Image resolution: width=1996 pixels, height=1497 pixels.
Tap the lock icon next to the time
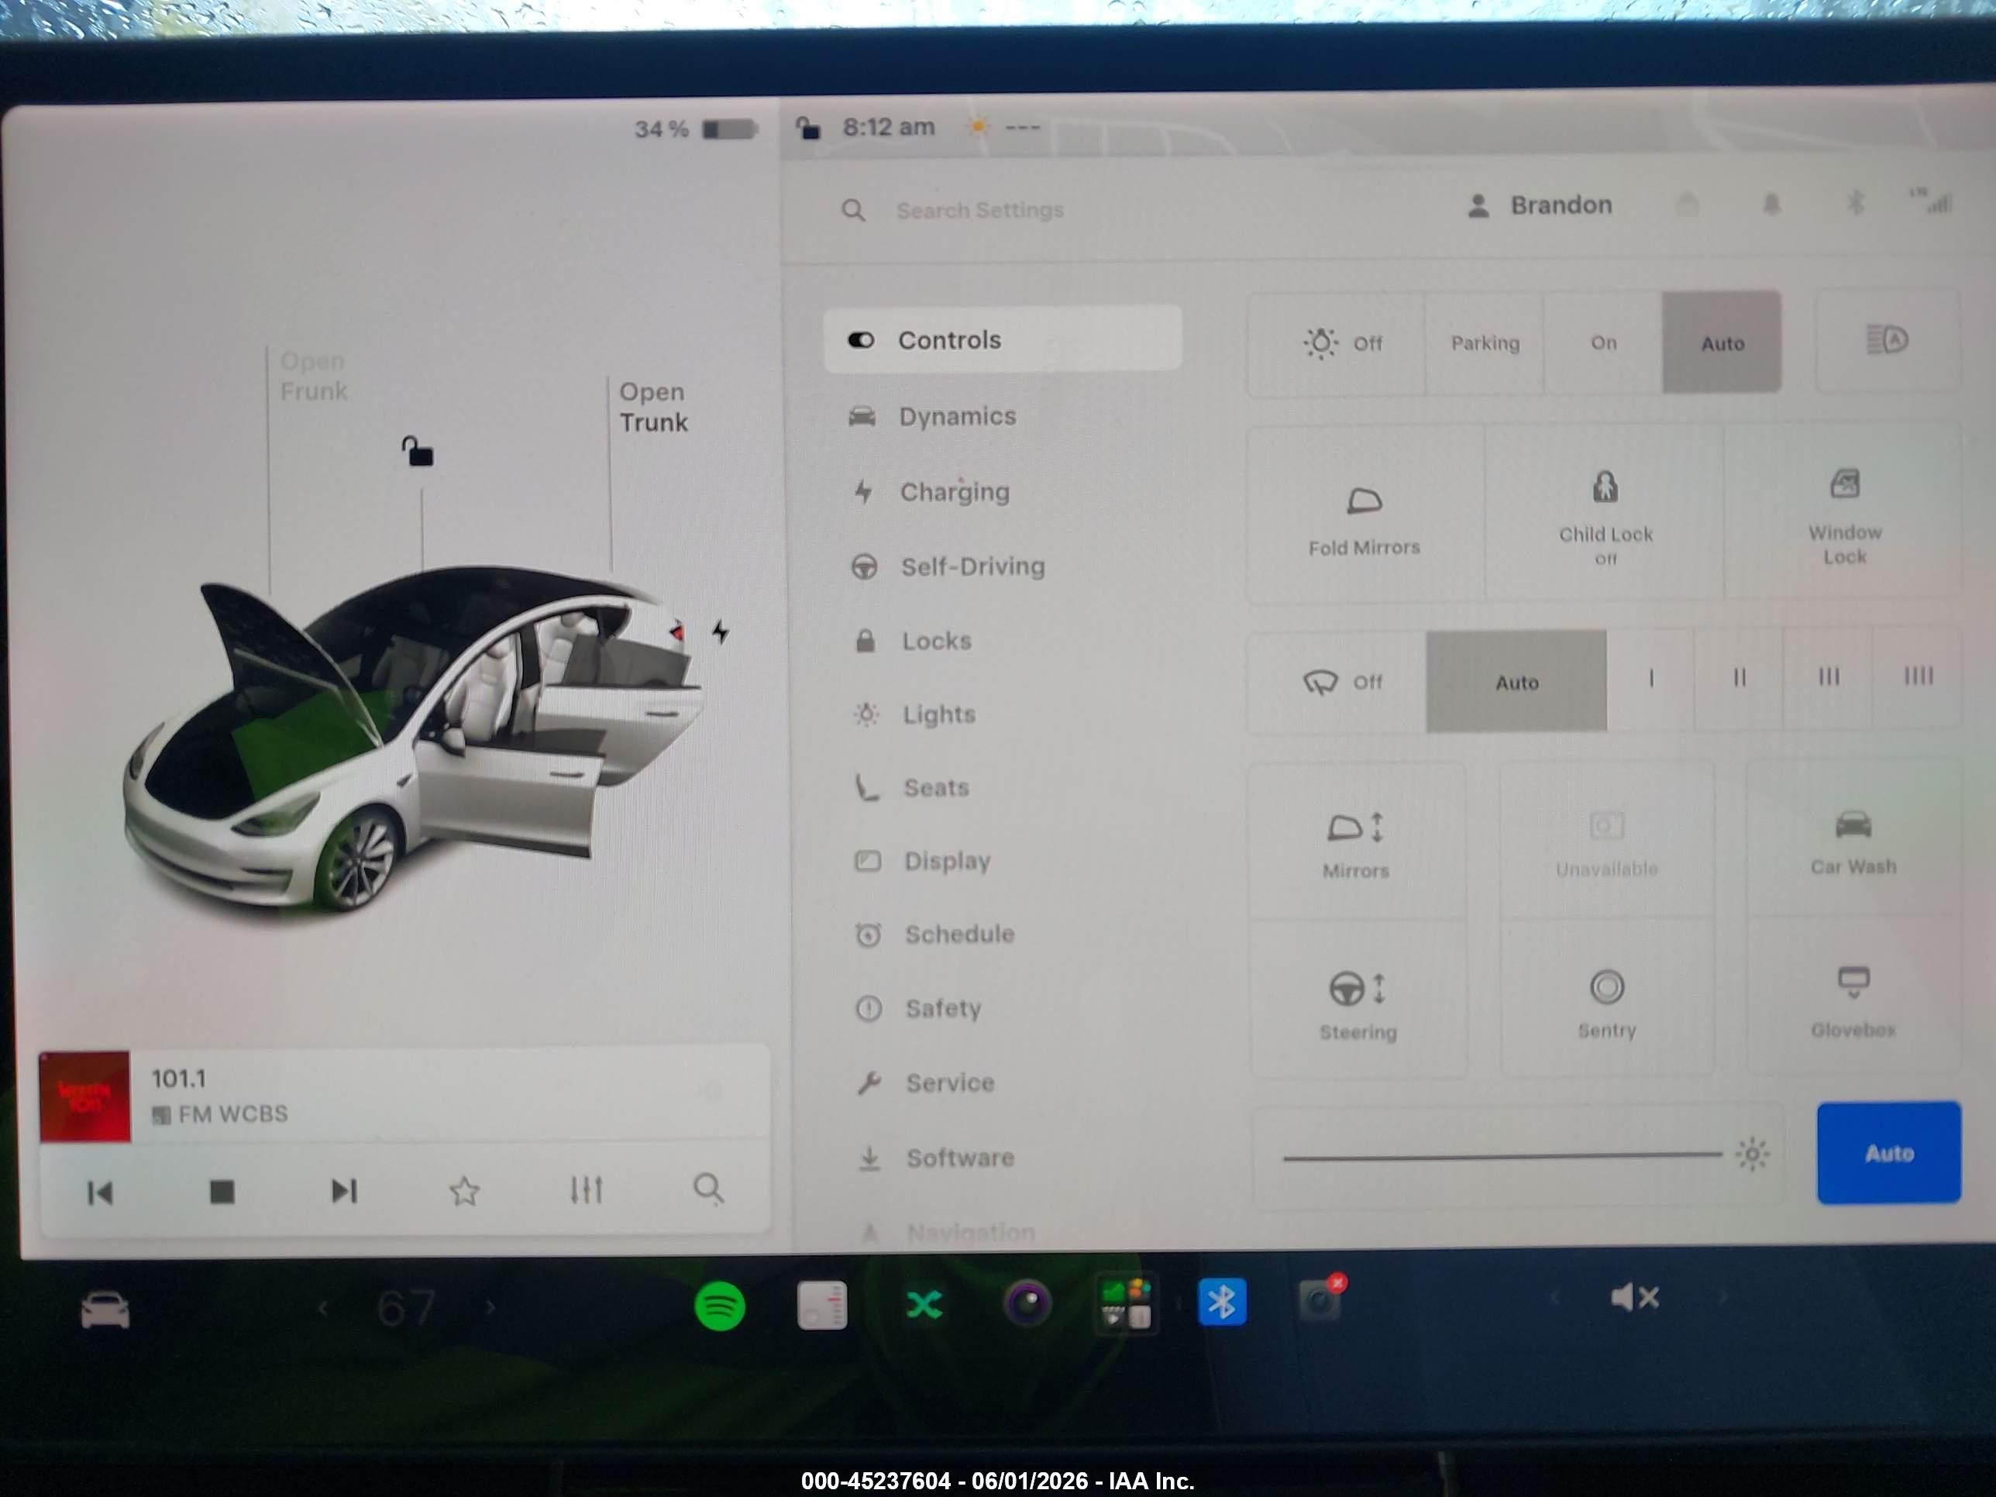[807, 128]
